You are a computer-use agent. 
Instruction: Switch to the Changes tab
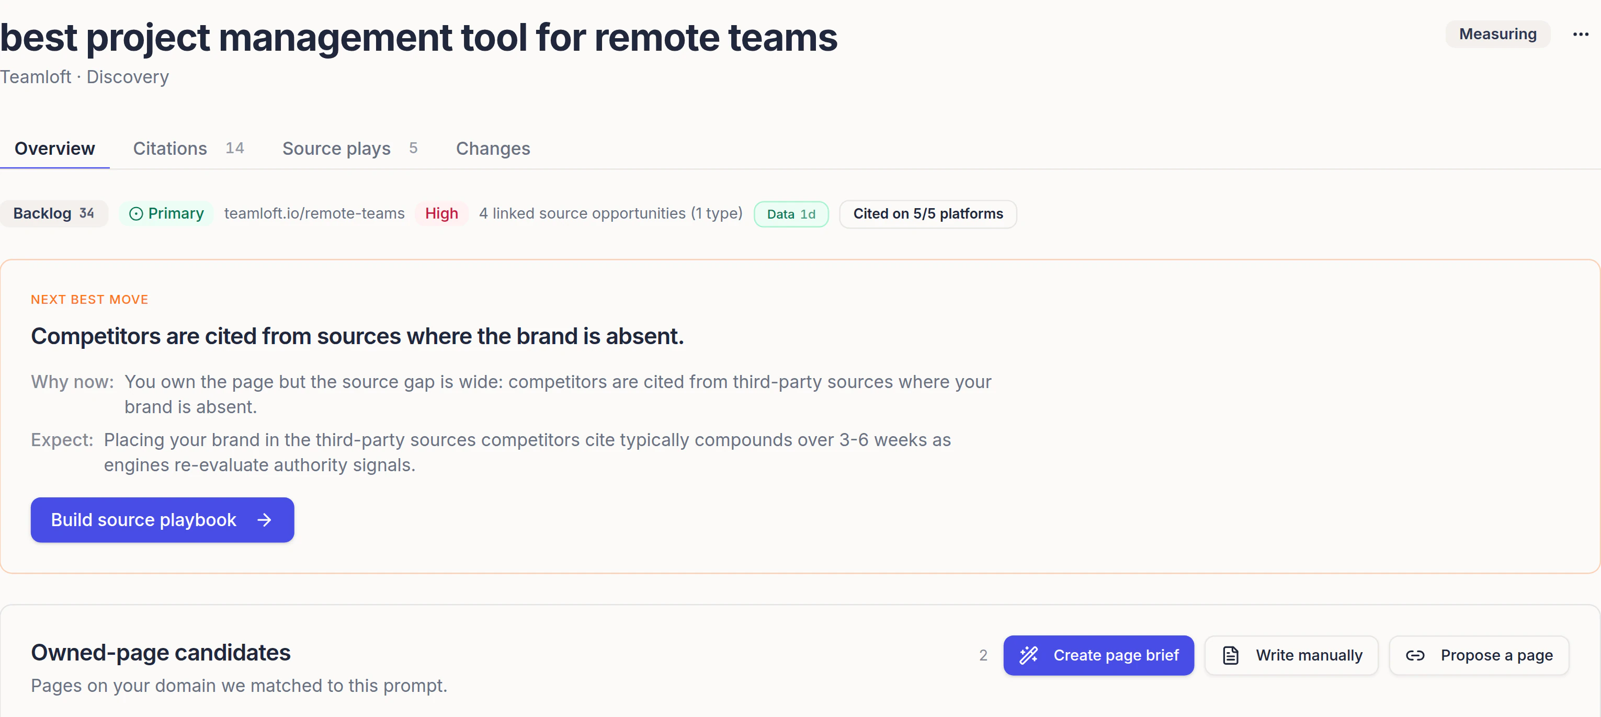(x=493, y=149)
